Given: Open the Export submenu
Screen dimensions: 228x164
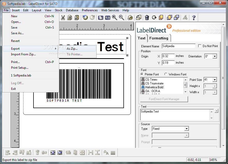Looking at the screenshot, I should point(31,48).
